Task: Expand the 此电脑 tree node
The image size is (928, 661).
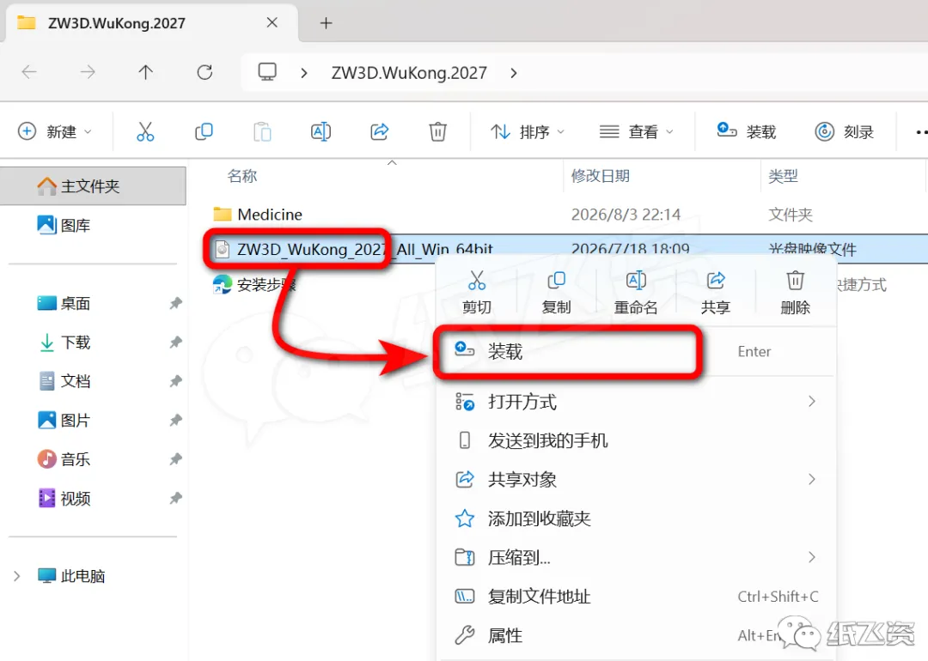Action: pos(17,576)
